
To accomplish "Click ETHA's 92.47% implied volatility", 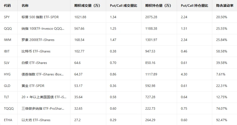I will [x=222, y=120].
